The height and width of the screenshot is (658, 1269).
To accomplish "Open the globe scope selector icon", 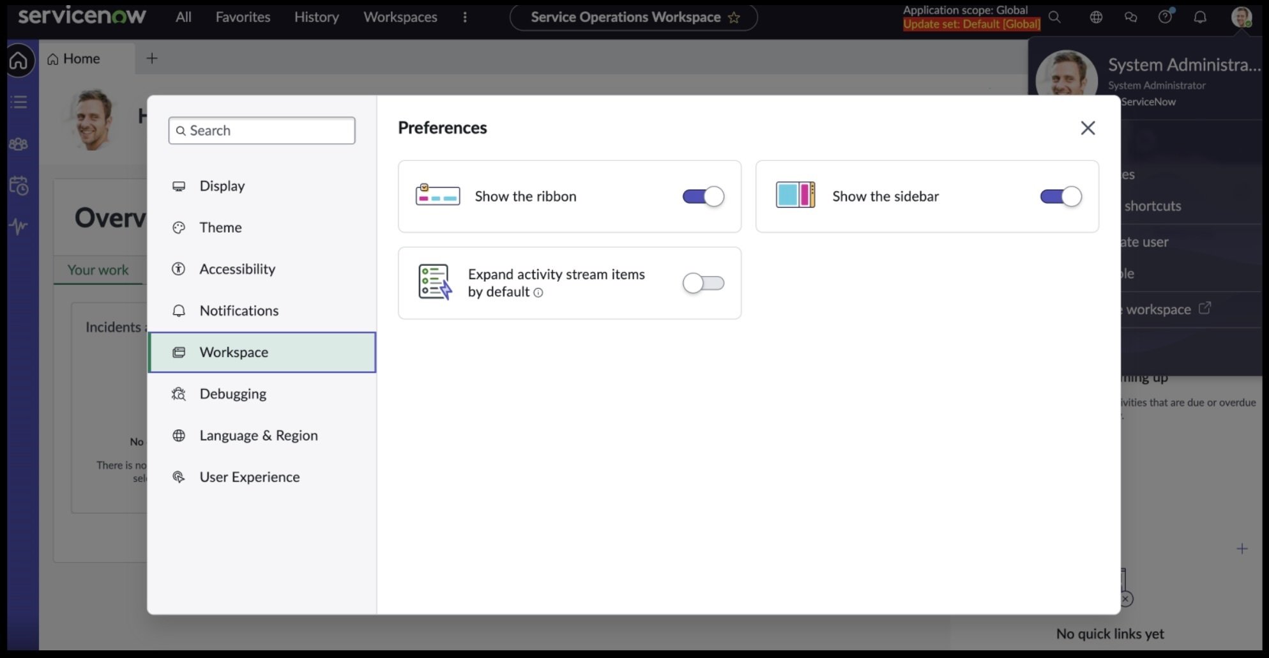I will pyautogui.click(x=1096, y=17).
